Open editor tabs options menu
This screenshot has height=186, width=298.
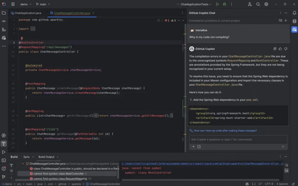click(x=182, y=13)
